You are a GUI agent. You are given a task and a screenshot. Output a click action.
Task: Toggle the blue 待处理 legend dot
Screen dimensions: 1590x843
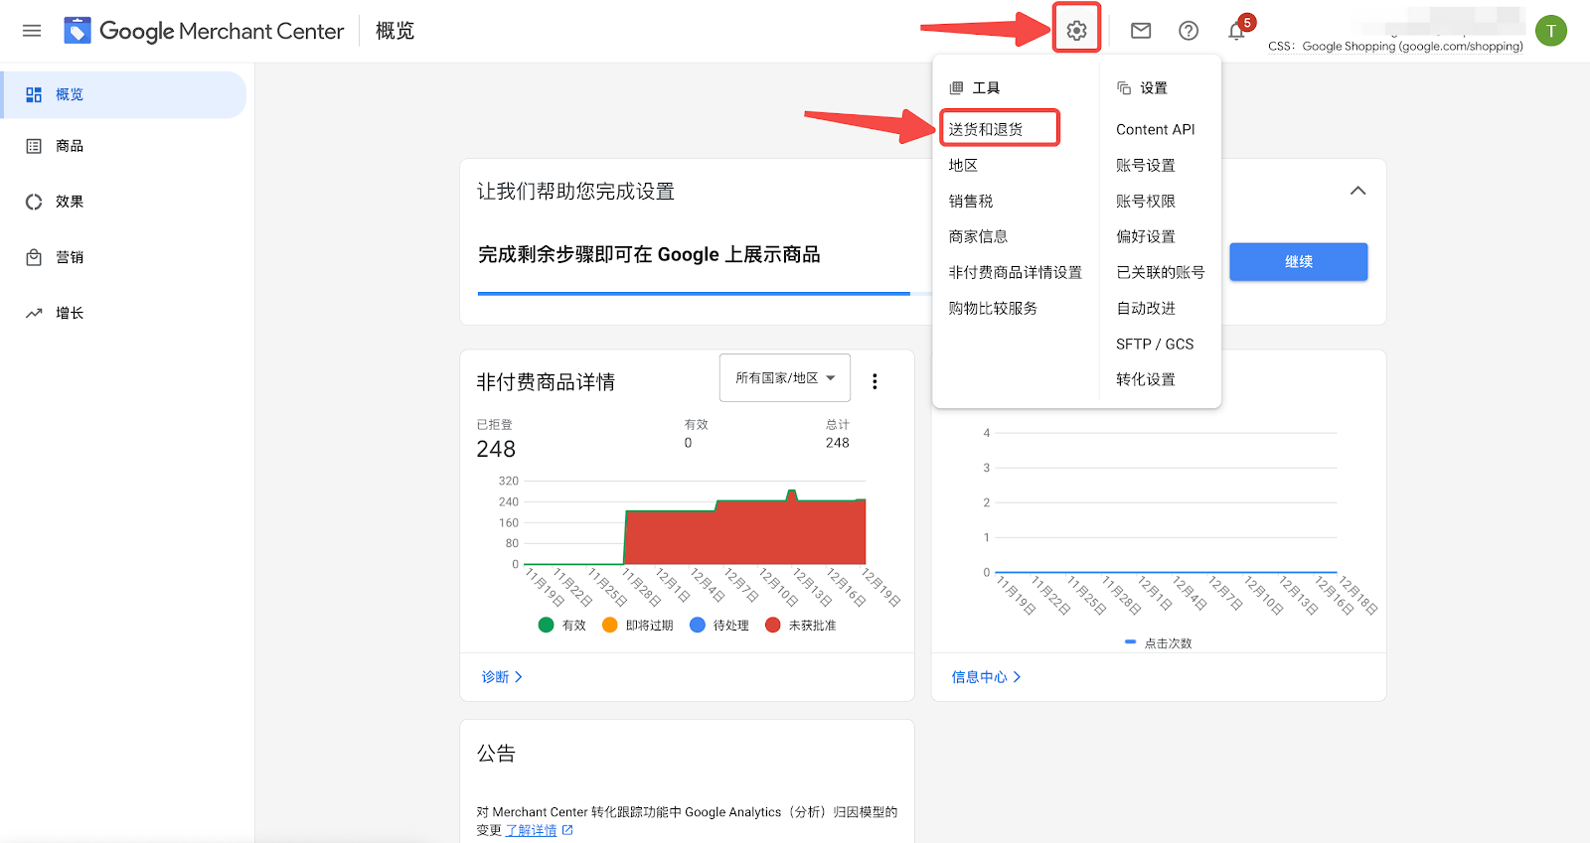coord(698,625)
